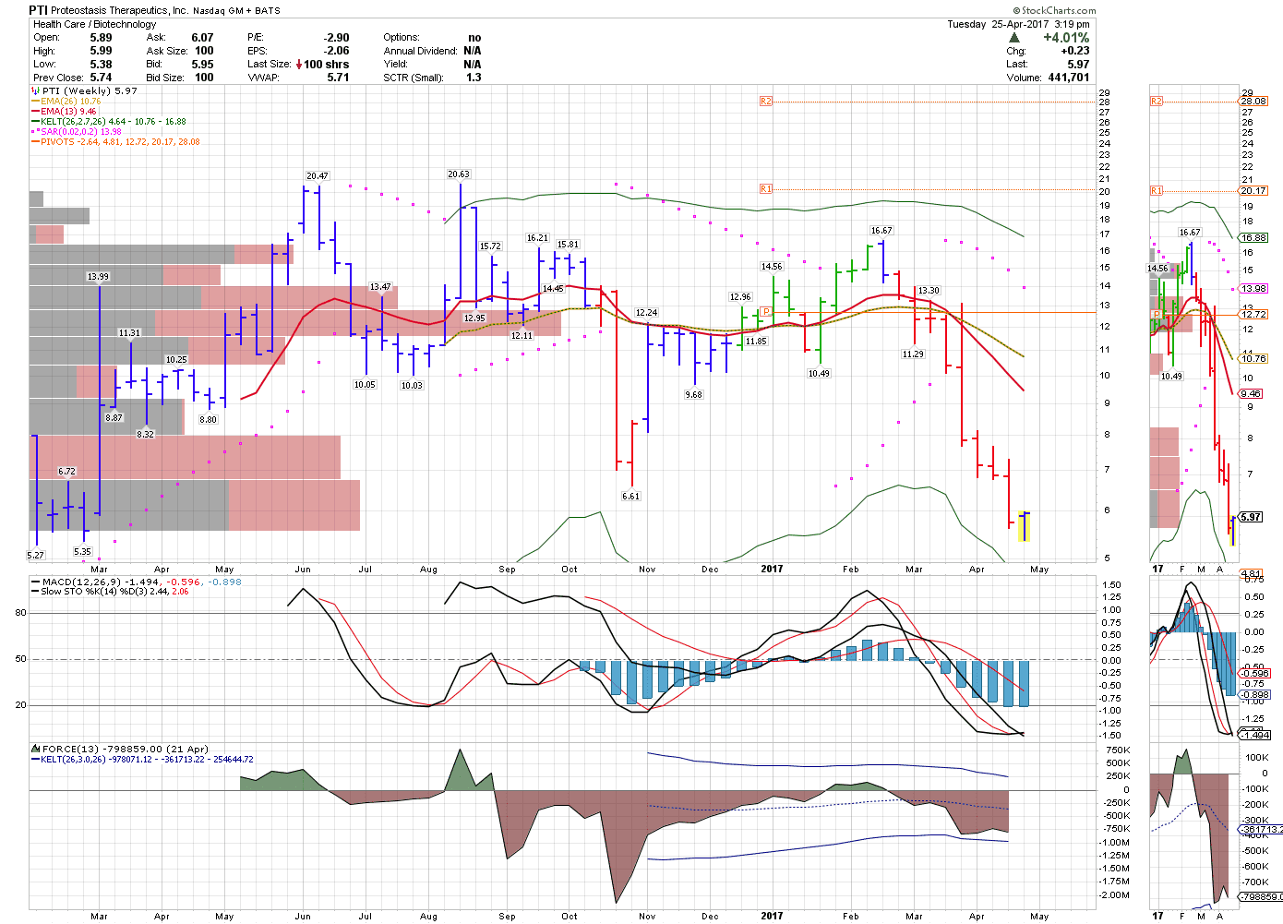Click the 6.61 price low label
Screen dimensions: 1283x924
point(630,496)
